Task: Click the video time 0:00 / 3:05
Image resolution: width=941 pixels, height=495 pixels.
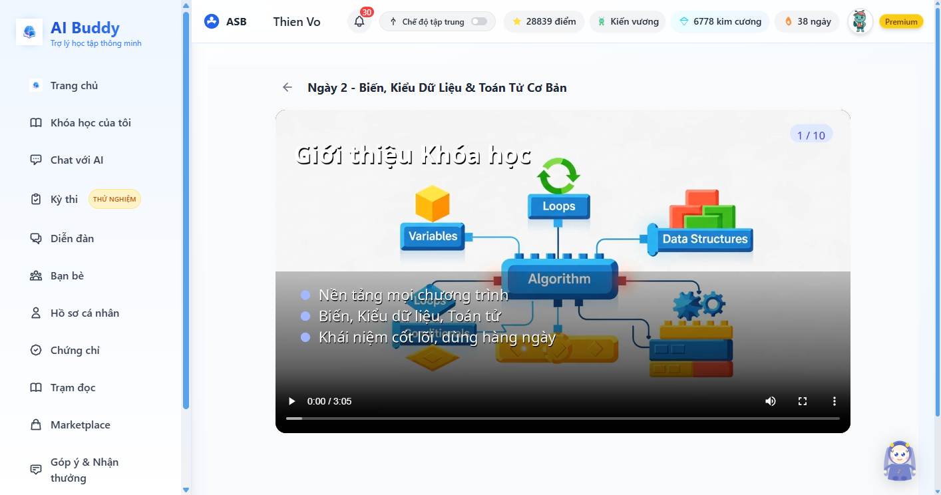Action: [329, 401]
